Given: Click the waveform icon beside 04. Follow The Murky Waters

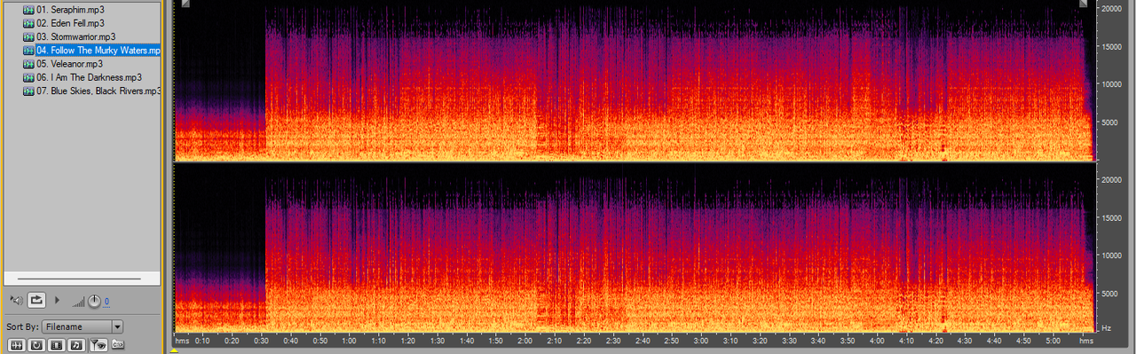Looking at the screenshot, I should [x=28, y=51].
